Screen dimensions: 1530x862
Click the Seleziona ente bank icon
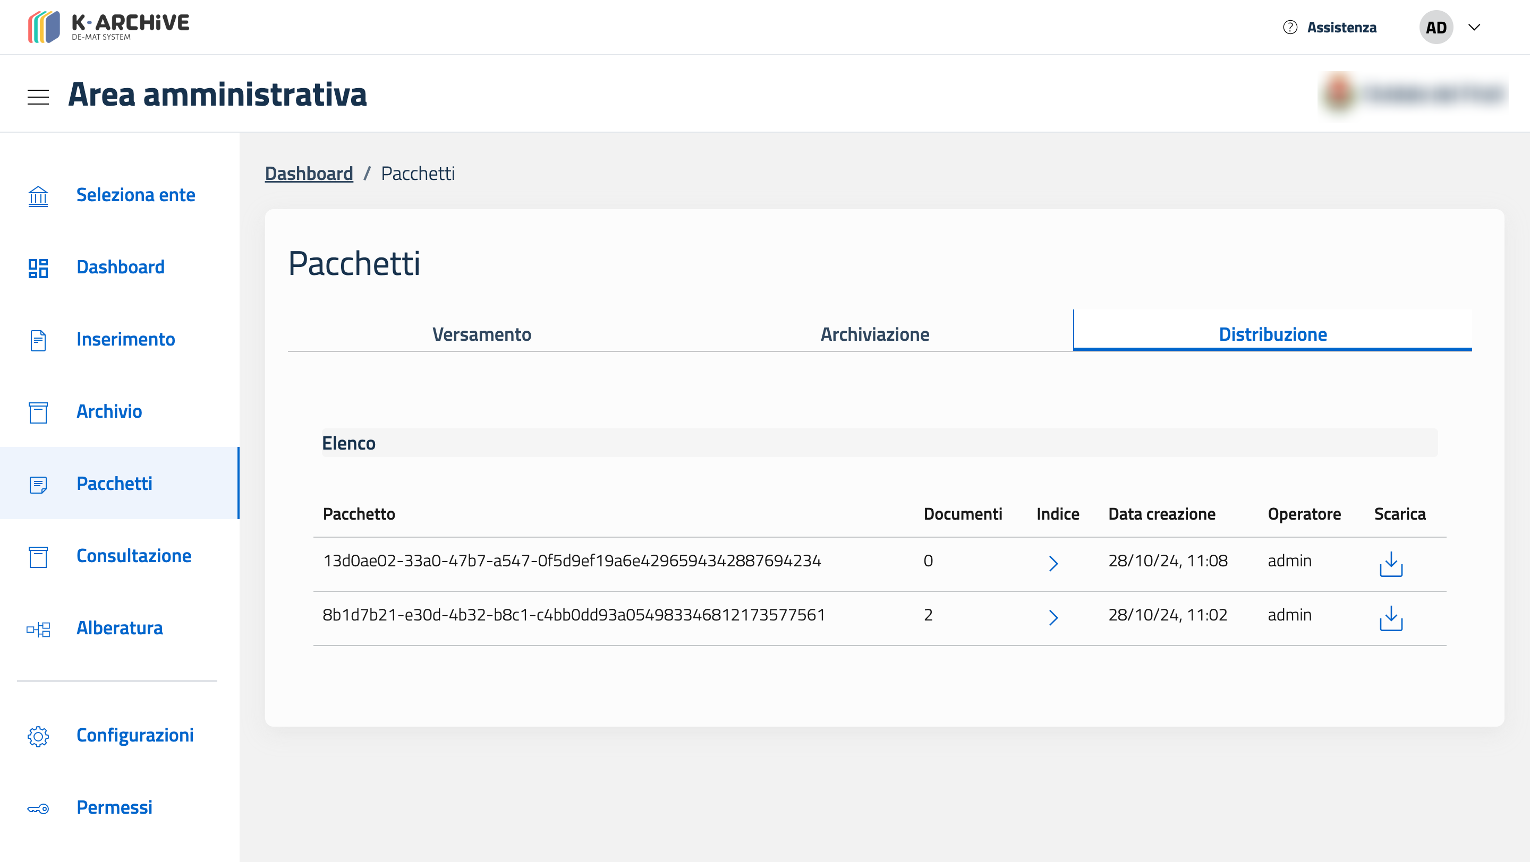pos(38,195)
